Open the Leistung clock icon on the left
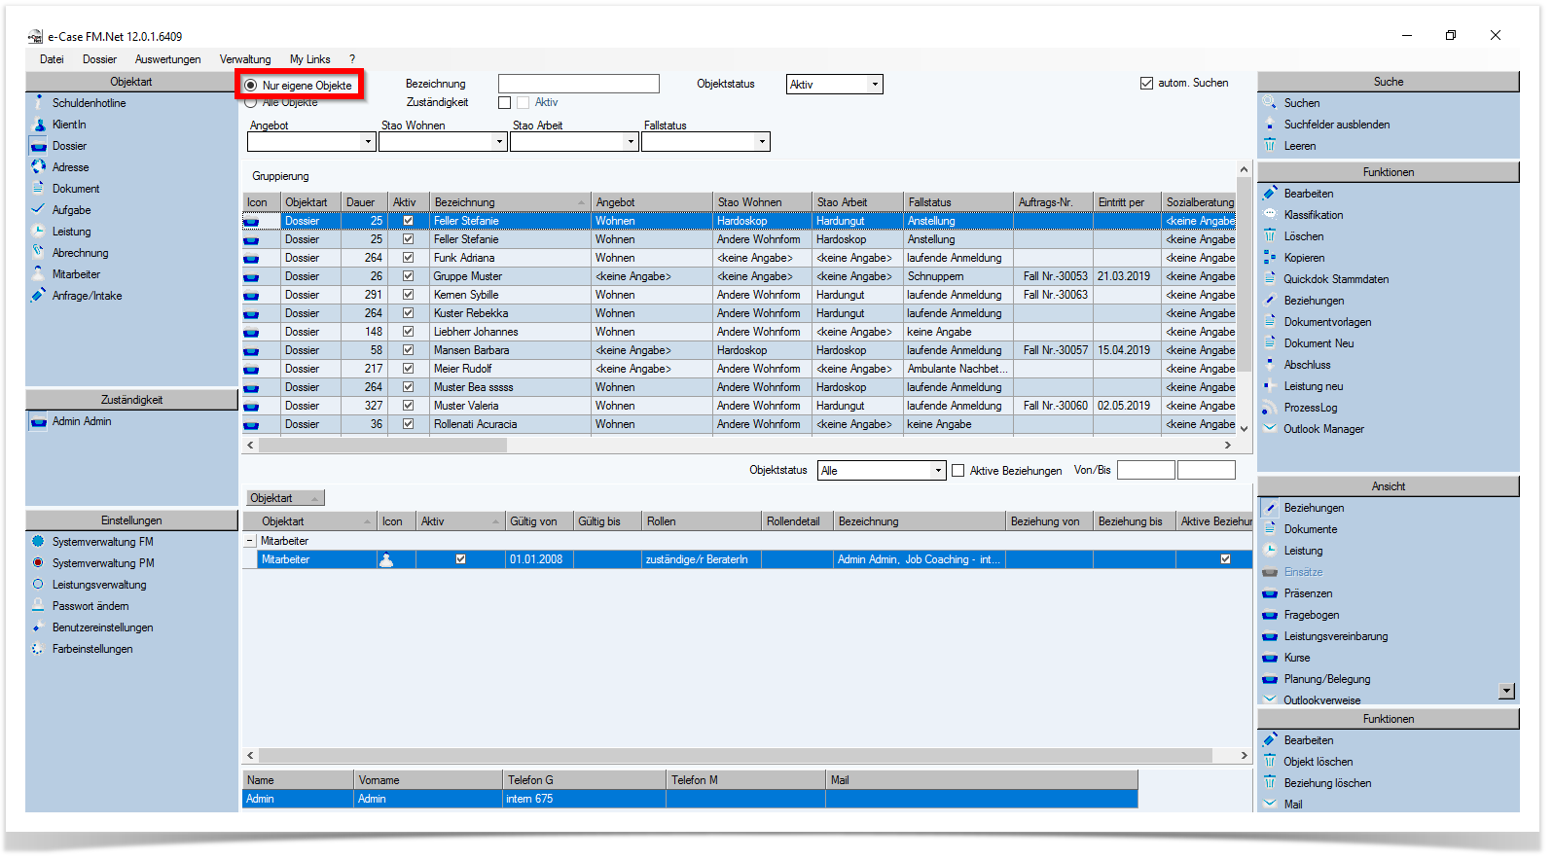 point(39,232)
